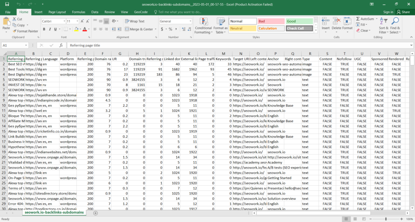Select column header W
Viewport: 415px width, 222px height.
coord(396,54)
